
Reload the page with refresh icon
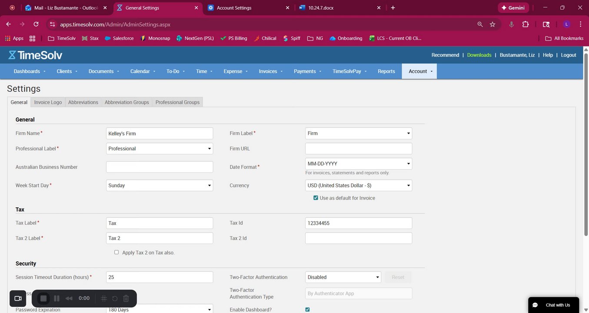tap(36, 24)
